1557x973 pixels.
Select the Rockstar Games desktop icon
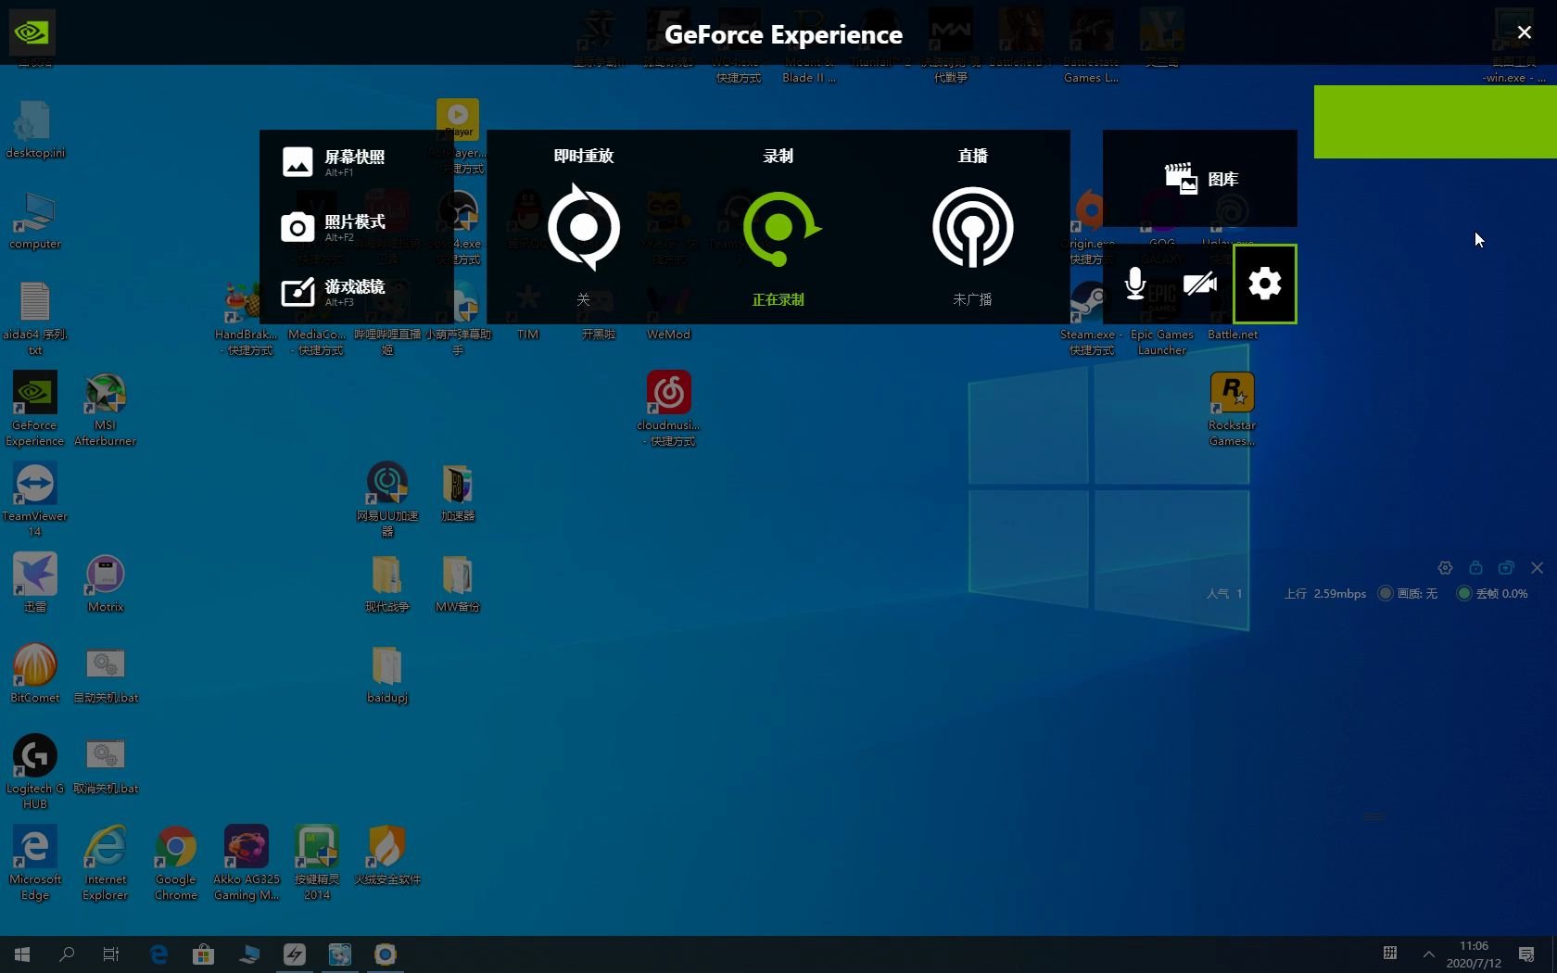1232,409
